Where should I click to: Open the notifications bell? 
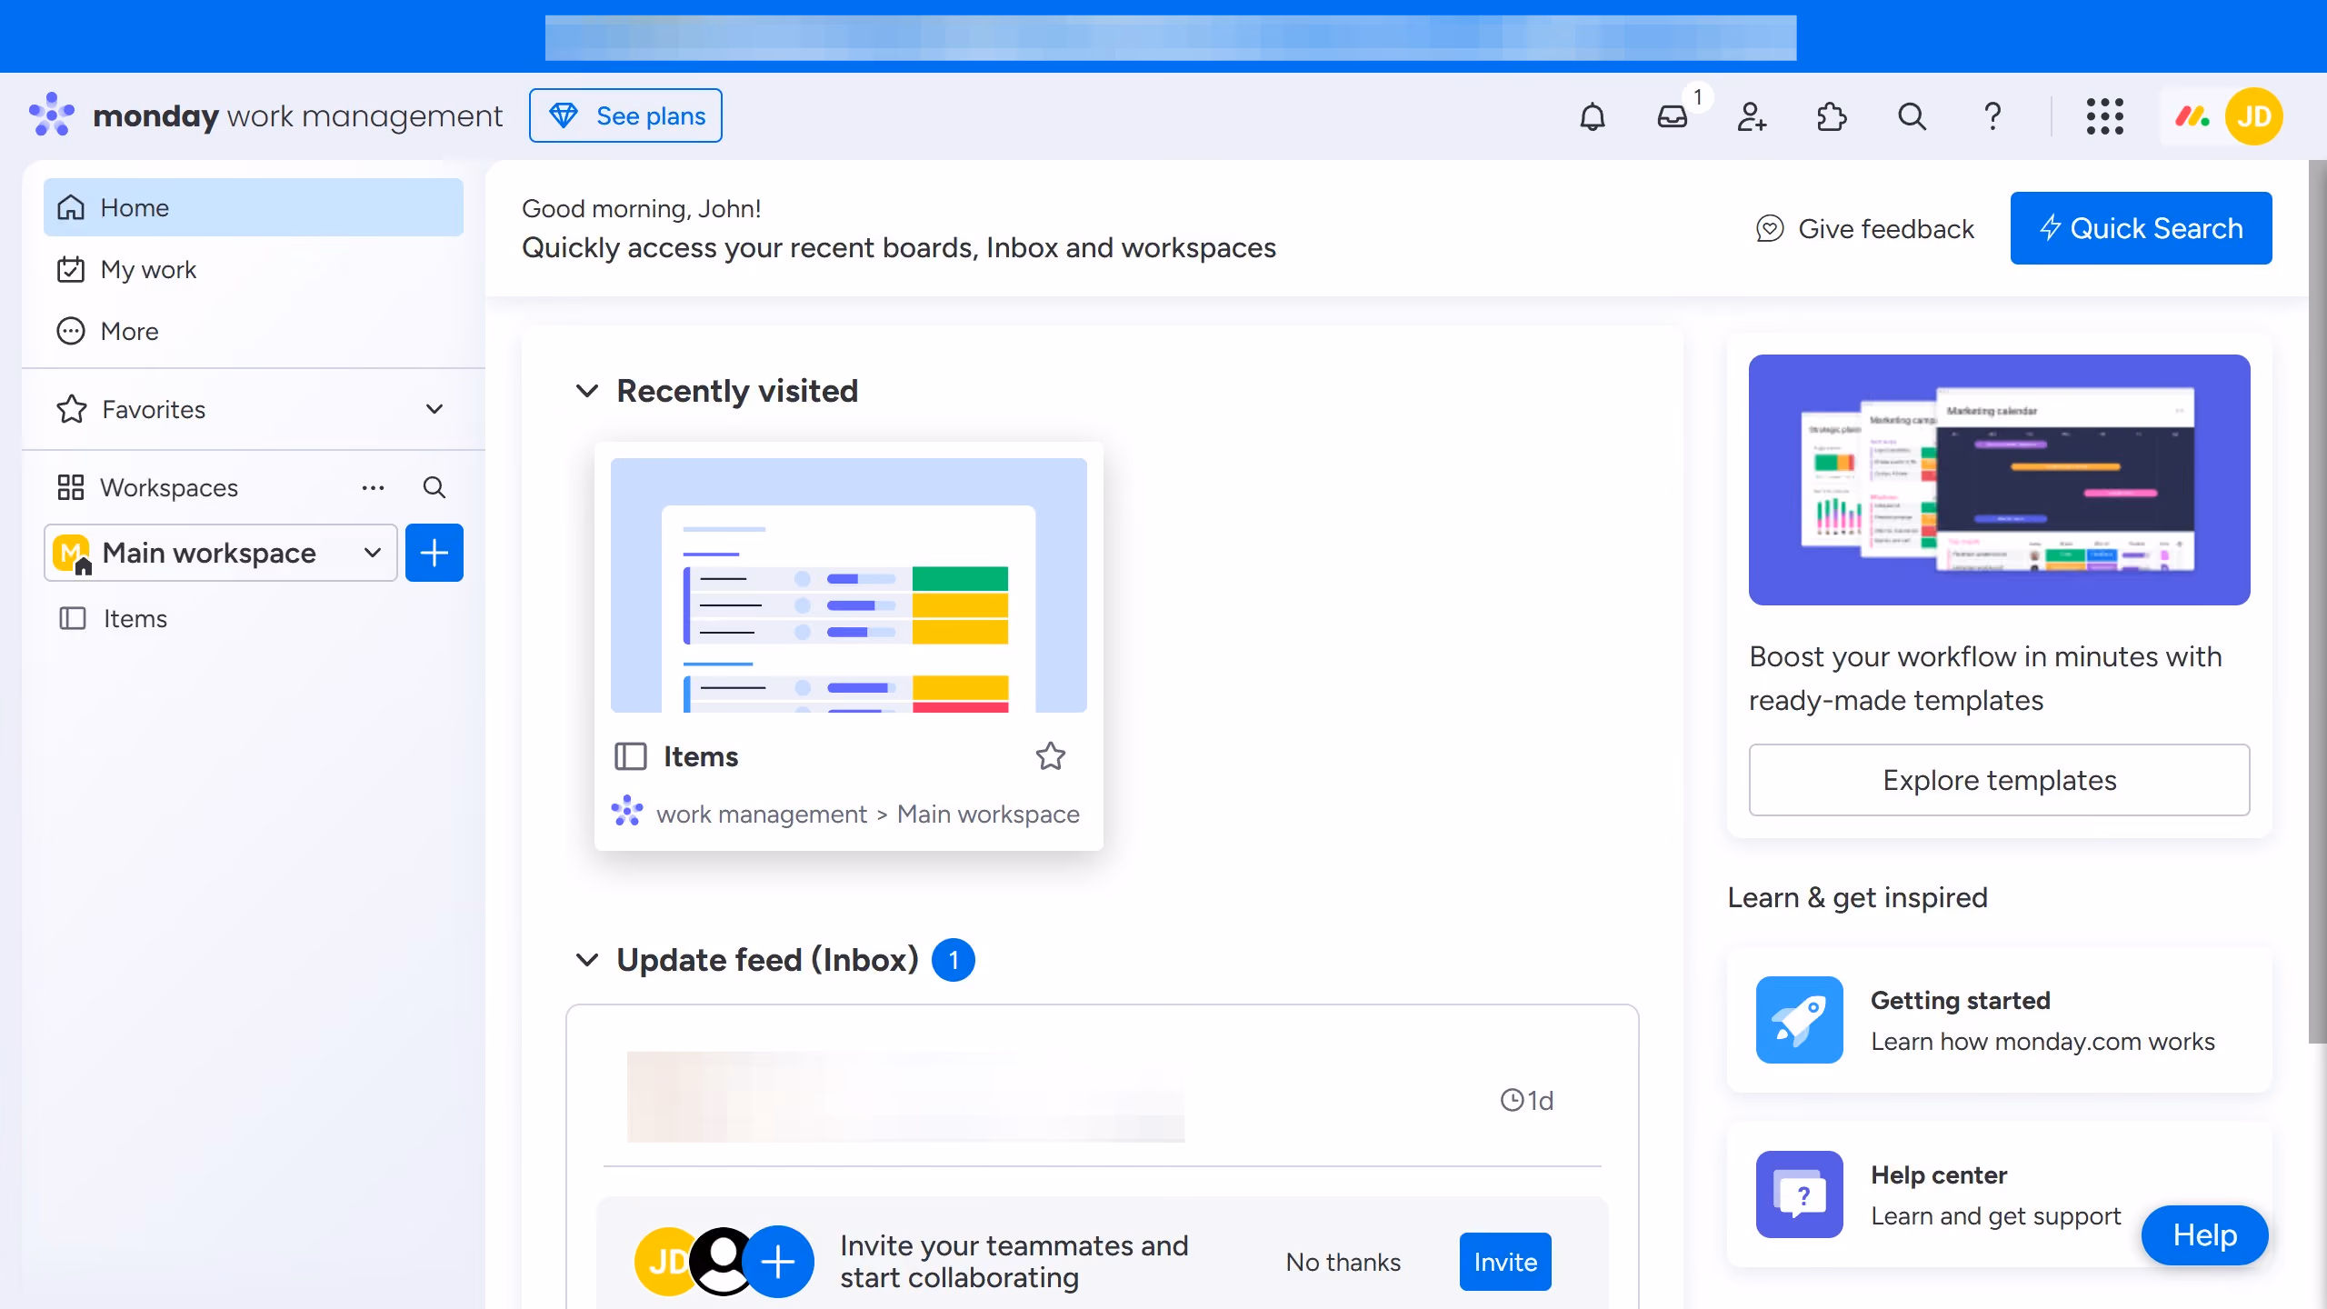click(1593, 116)
